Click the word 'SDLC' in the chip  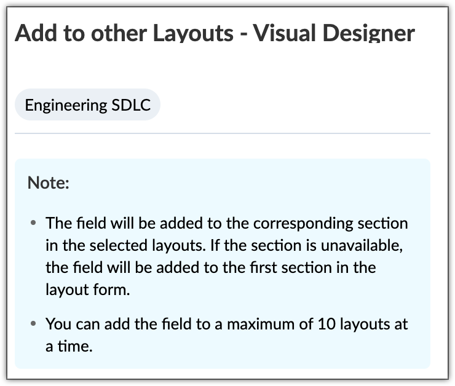pyautogui.click(x=131, y=105)
